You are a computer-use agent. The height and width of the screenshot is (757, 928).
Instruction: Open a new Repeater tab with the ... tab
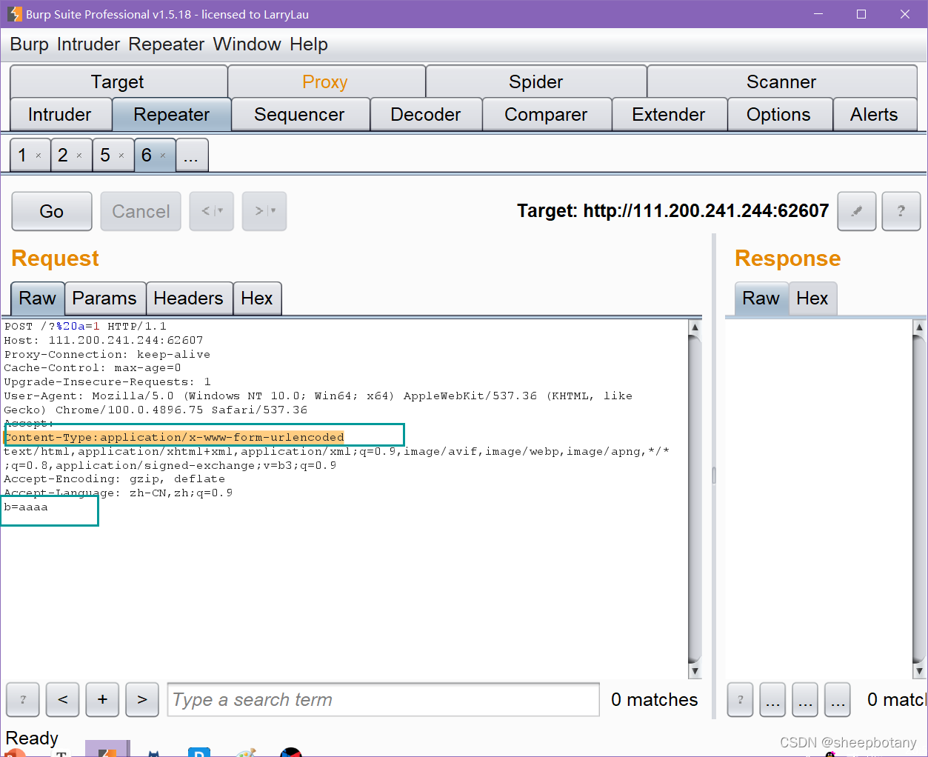[x=192, y=155]
